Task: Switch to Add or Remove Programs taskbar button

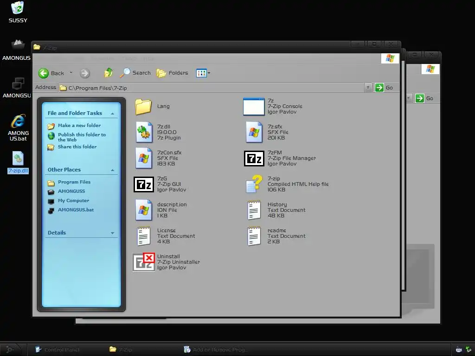Action: point(216,350)
